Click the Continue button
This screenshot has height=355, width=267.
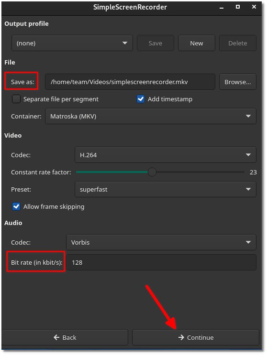pos(195,337)
